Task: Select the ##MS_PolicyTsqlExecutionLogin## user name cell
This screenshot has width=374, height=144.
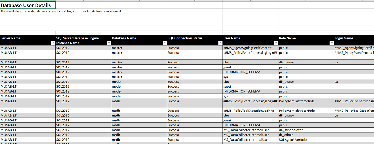Action: point(251,111)
